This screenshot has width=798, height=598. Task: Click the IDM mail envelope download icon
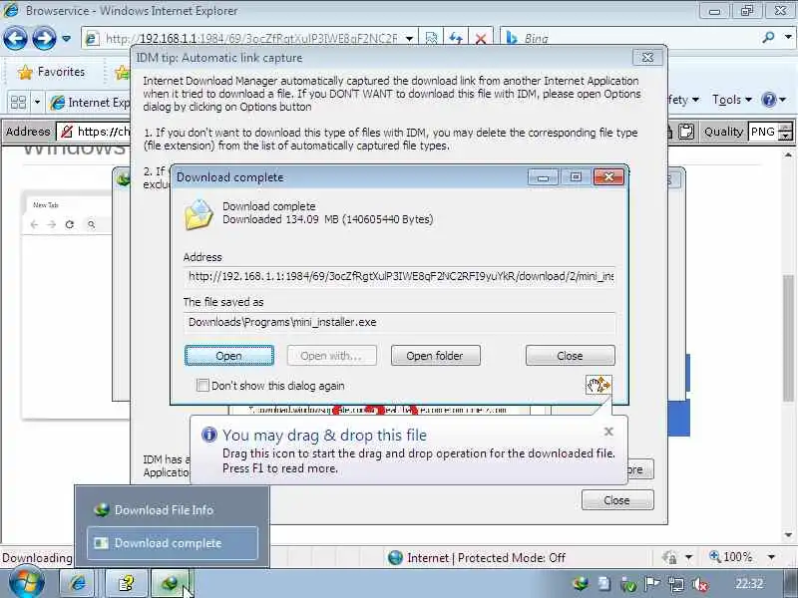199,214
